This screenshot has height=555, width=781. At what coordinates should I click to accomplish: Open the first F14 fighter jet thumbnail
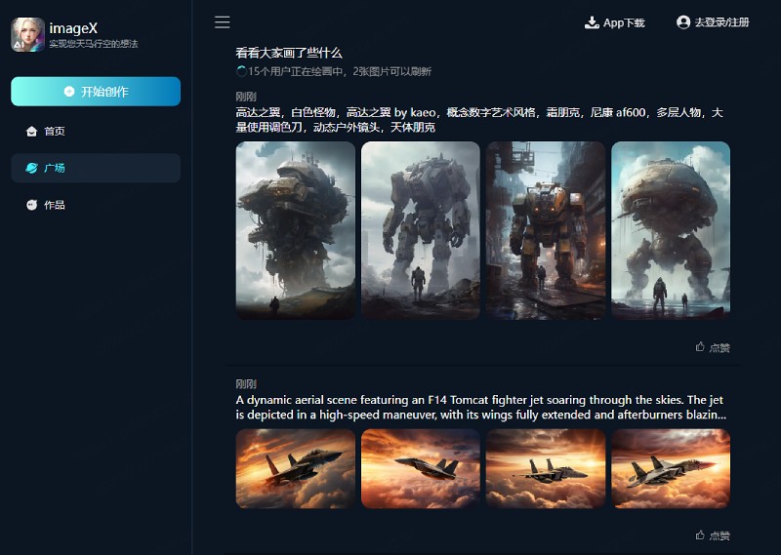[x=296, y=468]
